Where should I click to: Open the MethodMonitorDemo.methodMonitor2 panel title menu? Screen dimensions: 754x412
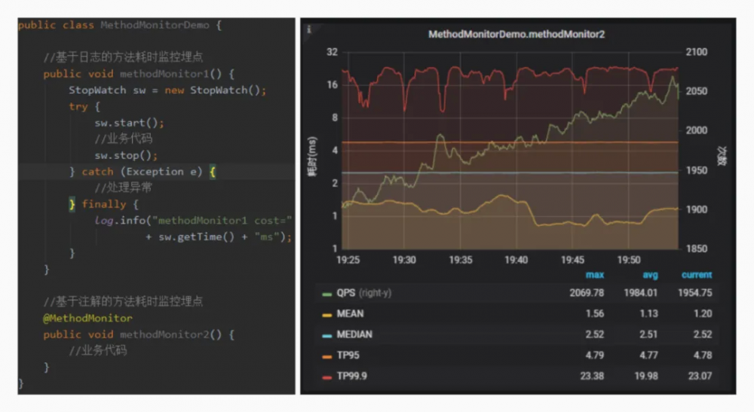click(x=516, y=35)
